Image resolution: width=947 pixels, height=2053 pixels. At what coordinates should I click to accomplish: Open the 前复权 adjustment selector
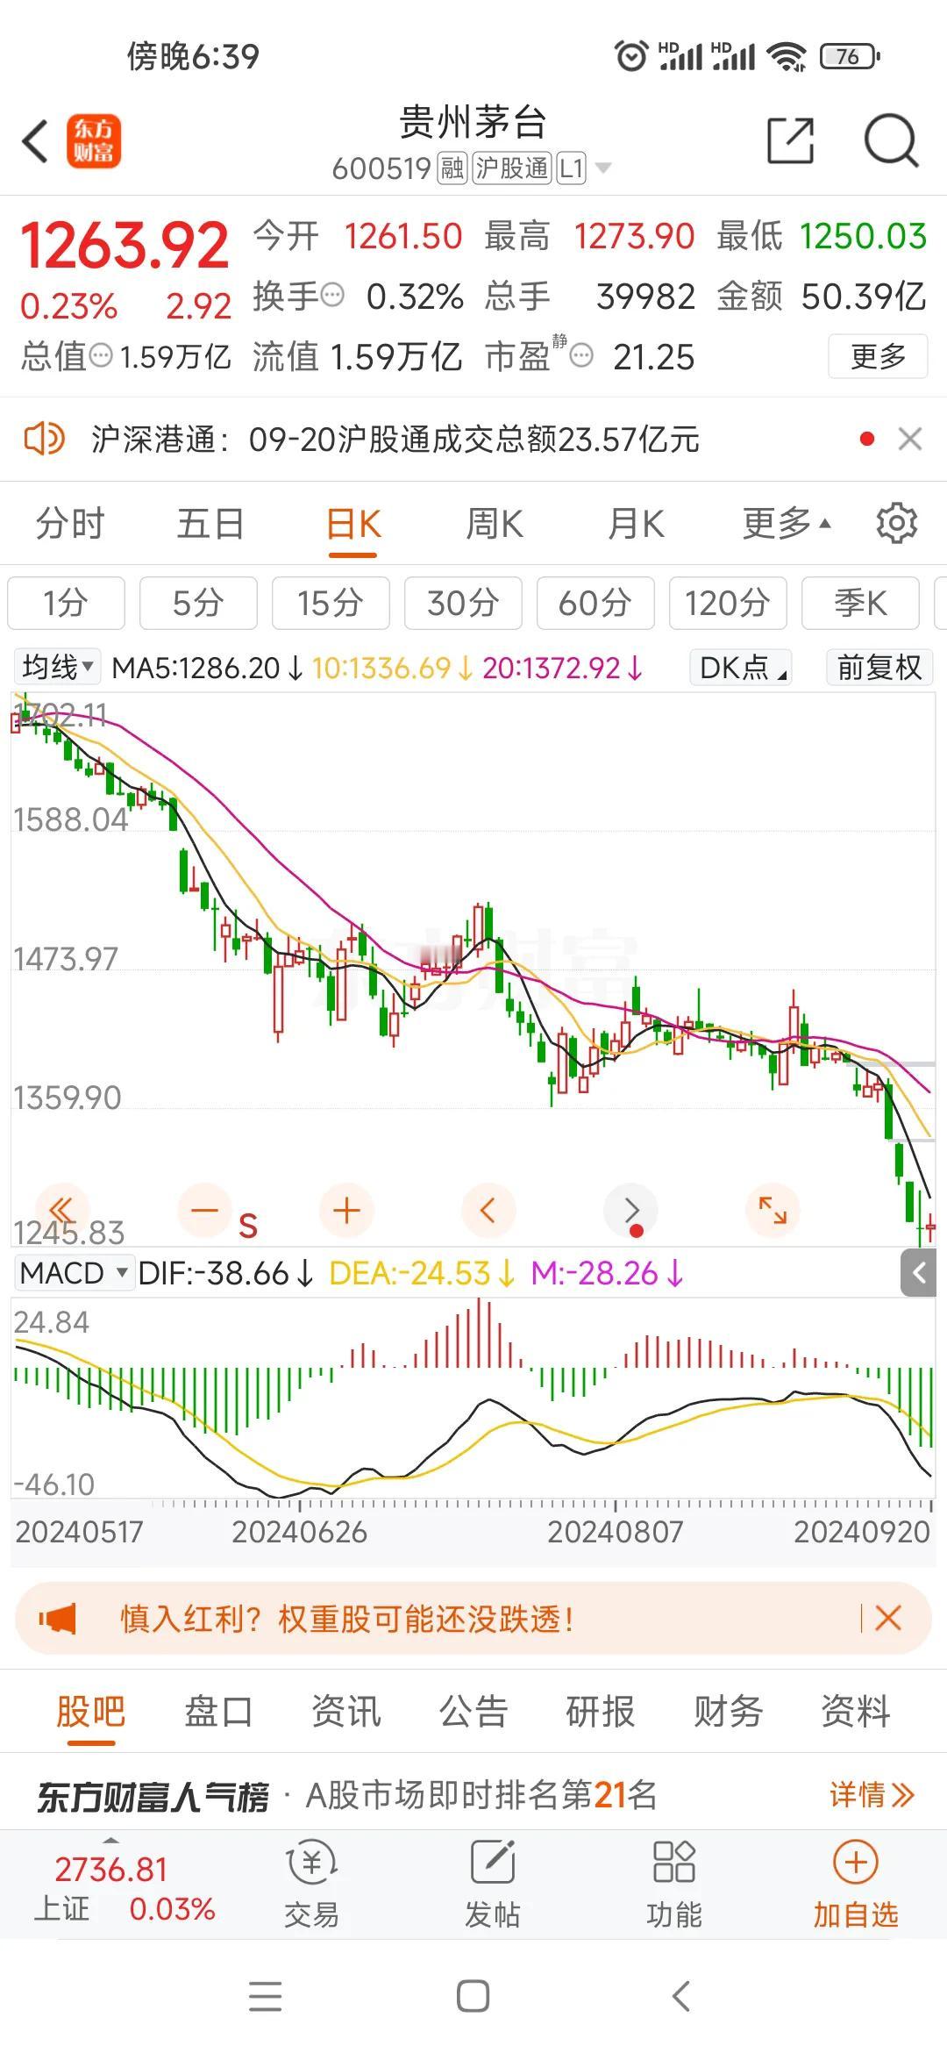(x=879, y=668)
